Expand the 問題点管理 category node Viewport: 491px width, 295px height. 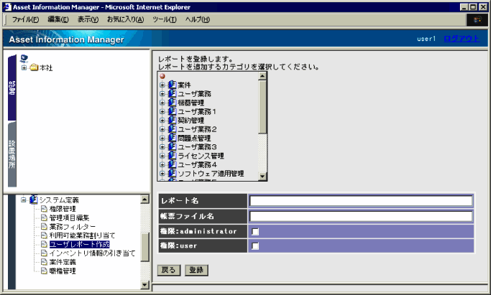(x=162, y=138)
